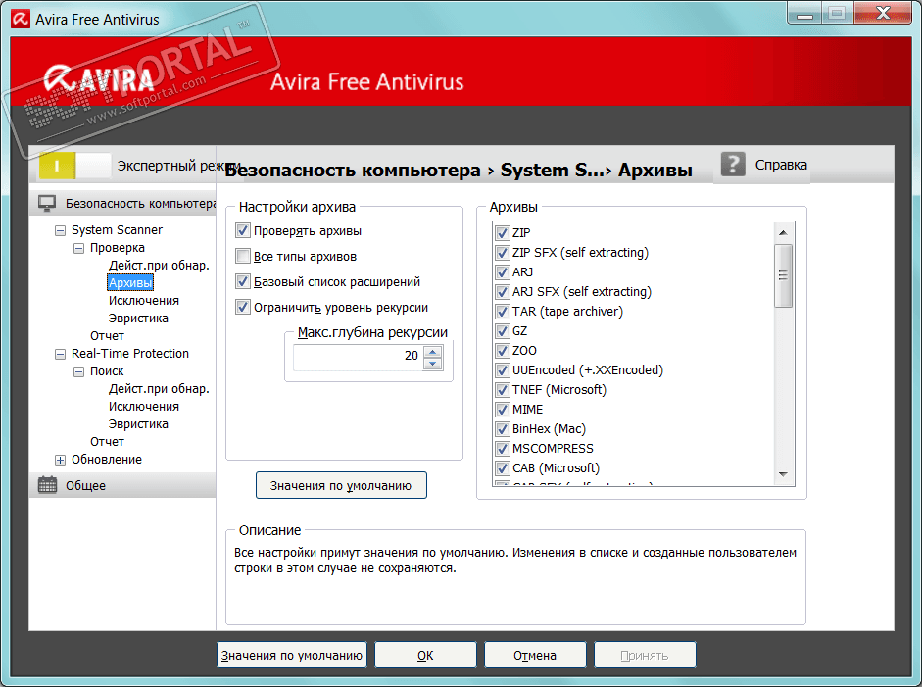The image size is (922, 687).
Task: Toggle Ограничить уровень рекурсии checkbox
Action: pos(243,307)
